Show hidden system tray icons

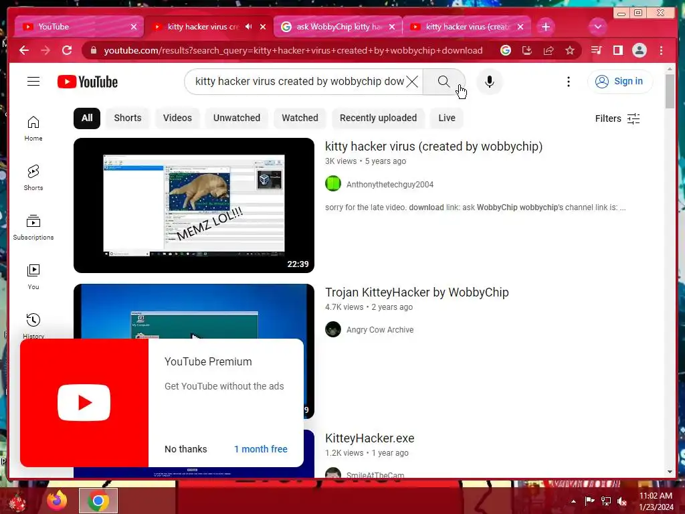tap(573, 501)
